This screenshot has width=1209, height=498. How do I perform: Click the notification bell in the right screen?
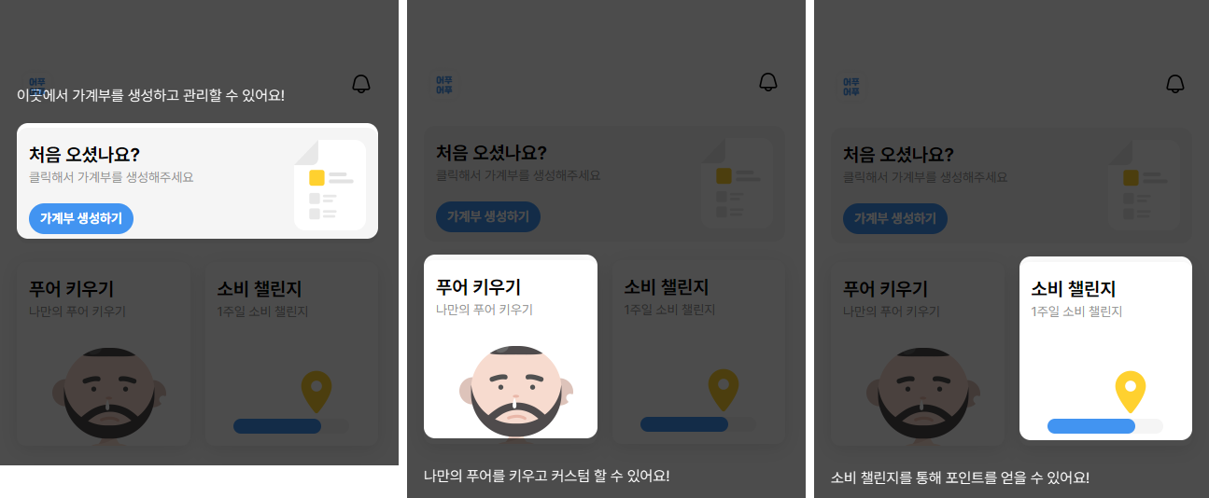click(x=1175, y=84)
